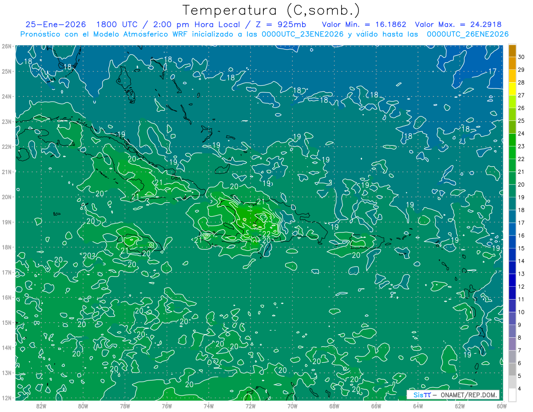Click longitude axis label "64W"
This screenshot has height=412, width=533.
(418, 406)
